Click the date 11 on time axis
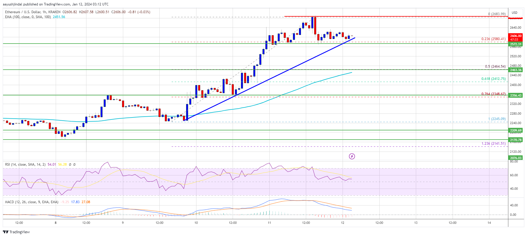Image resolution: width=527 pixels, height=237 pixels. (x=269, y=223)
